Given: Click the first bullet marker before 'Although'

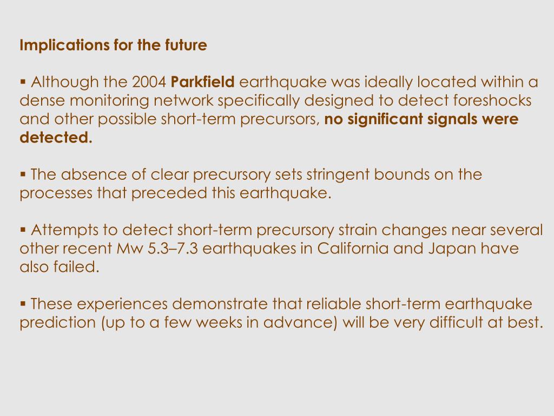Looking at the screenshot, I should point(23,82).
